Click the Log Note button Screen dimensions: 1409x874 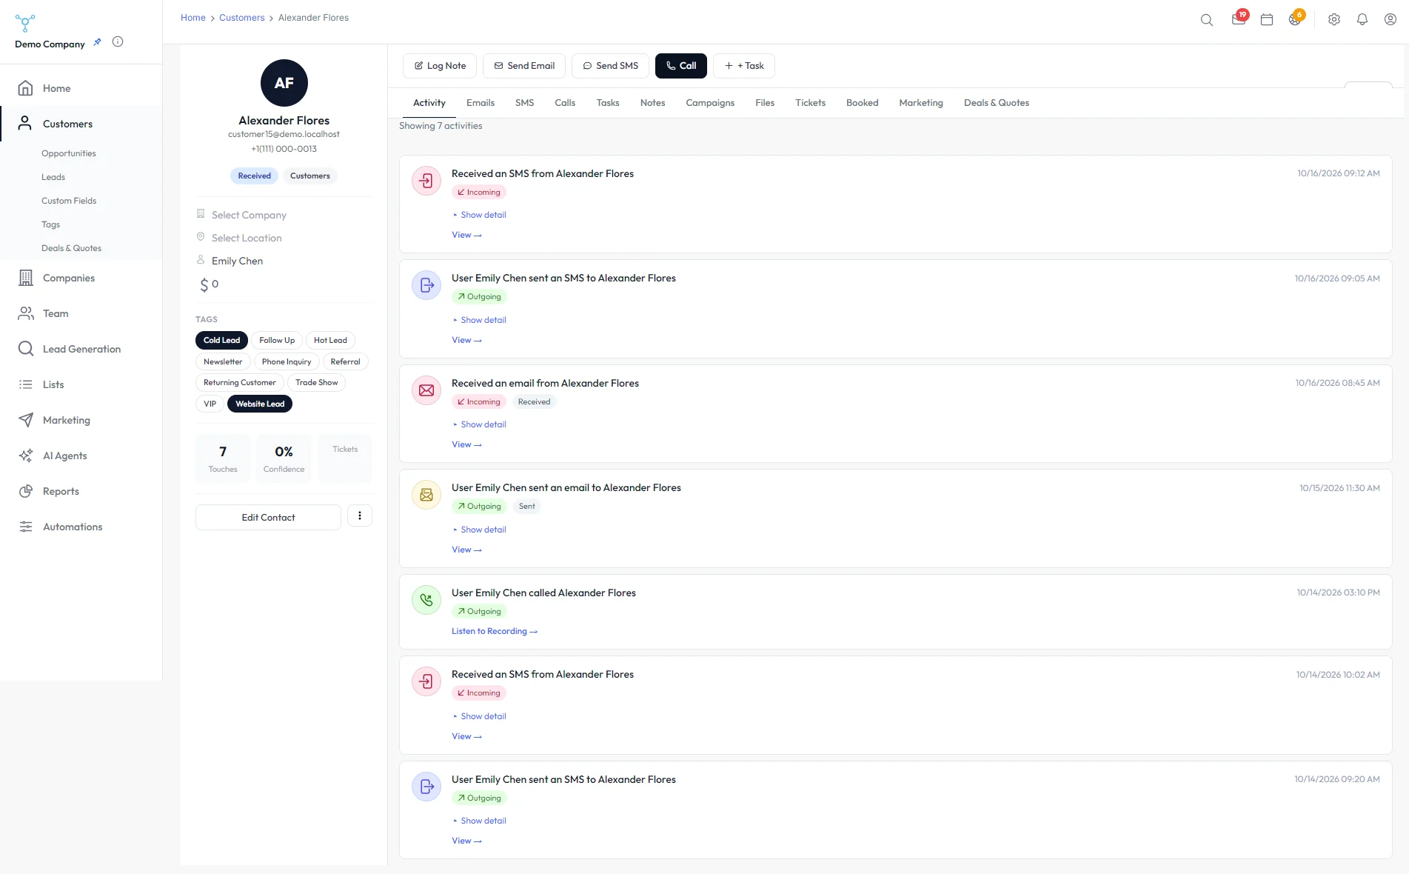(440, 66)
